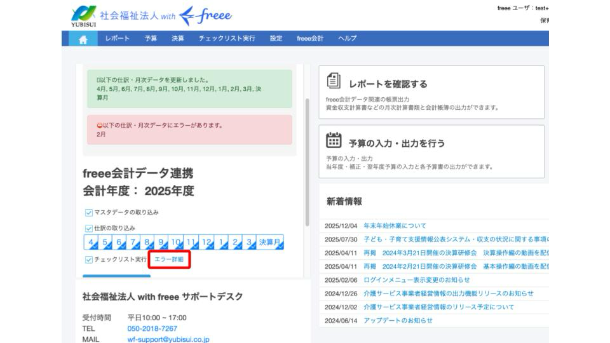
Task: Open the 介護サービス事業者経営情報の出力機能リリース link
Action: pos(449,293)
